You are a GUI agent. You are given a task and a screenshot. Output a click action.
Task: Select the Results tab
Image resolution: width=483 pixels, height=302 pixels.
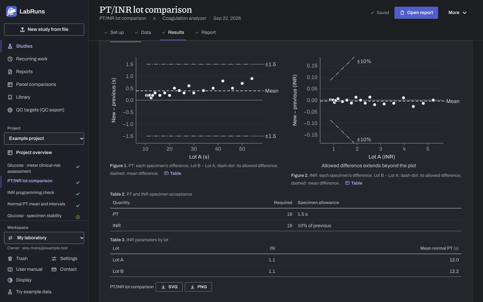point(173,33)
